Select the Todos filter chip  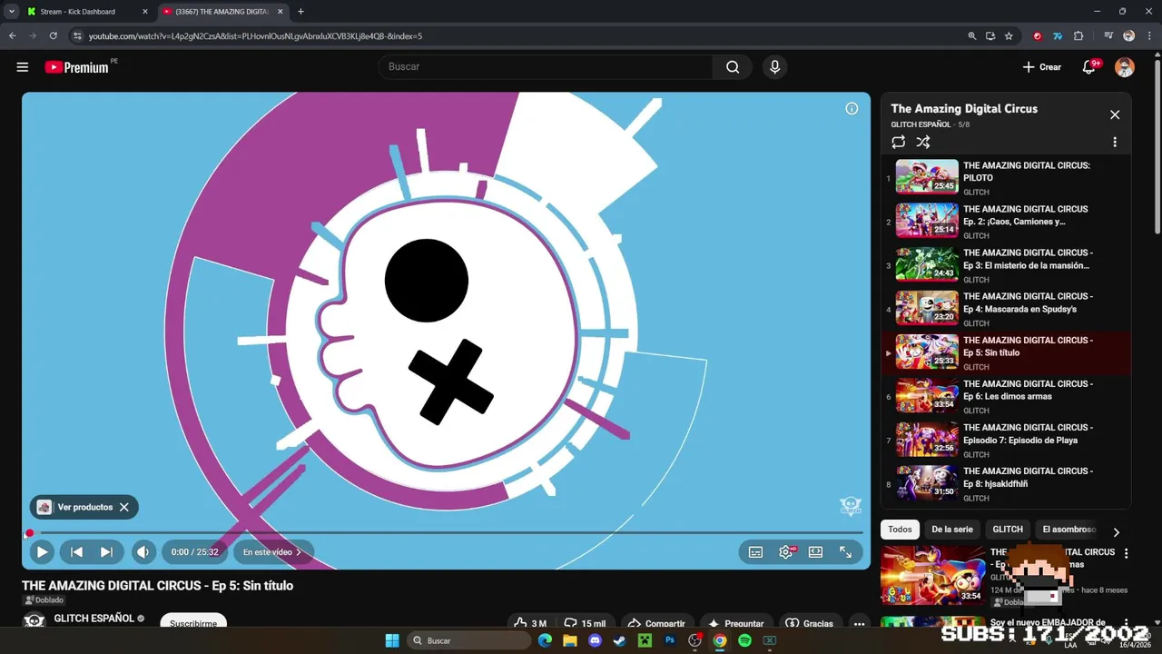(x=900, y=530)
